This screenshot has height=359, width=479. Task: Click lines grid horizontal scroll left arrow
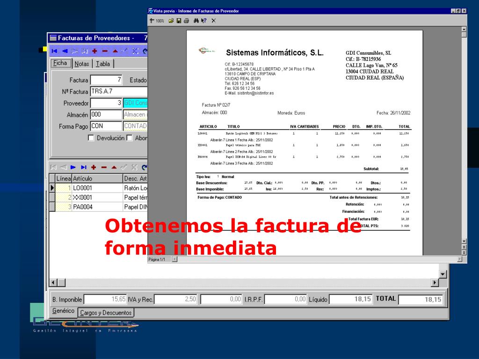(x=53, y=283)
